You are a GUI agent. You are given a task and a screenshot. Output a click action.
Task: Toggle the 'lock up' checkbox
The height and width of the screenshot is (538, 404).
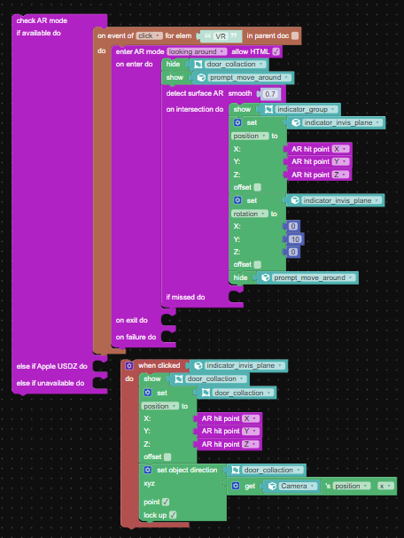(x=173, y=515)
